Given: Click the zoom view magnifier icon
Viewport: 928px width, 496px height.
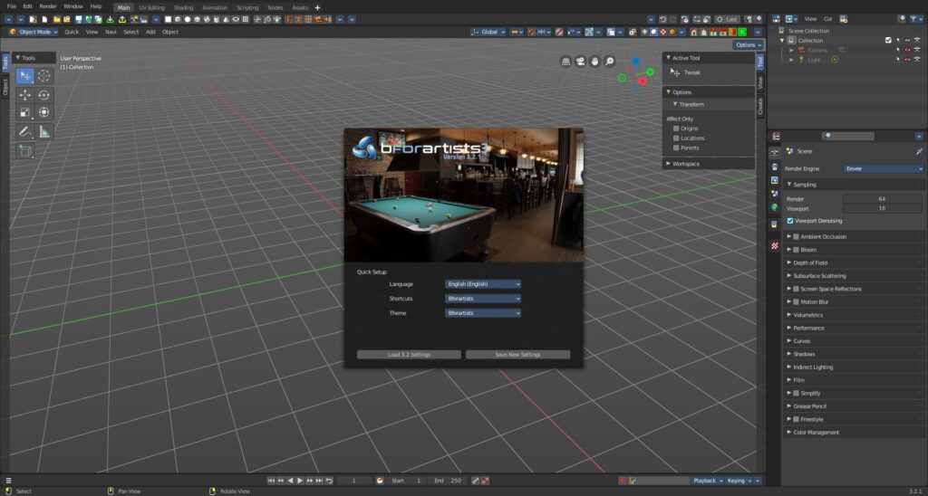Looking at the screenshot, I should 609,62.
